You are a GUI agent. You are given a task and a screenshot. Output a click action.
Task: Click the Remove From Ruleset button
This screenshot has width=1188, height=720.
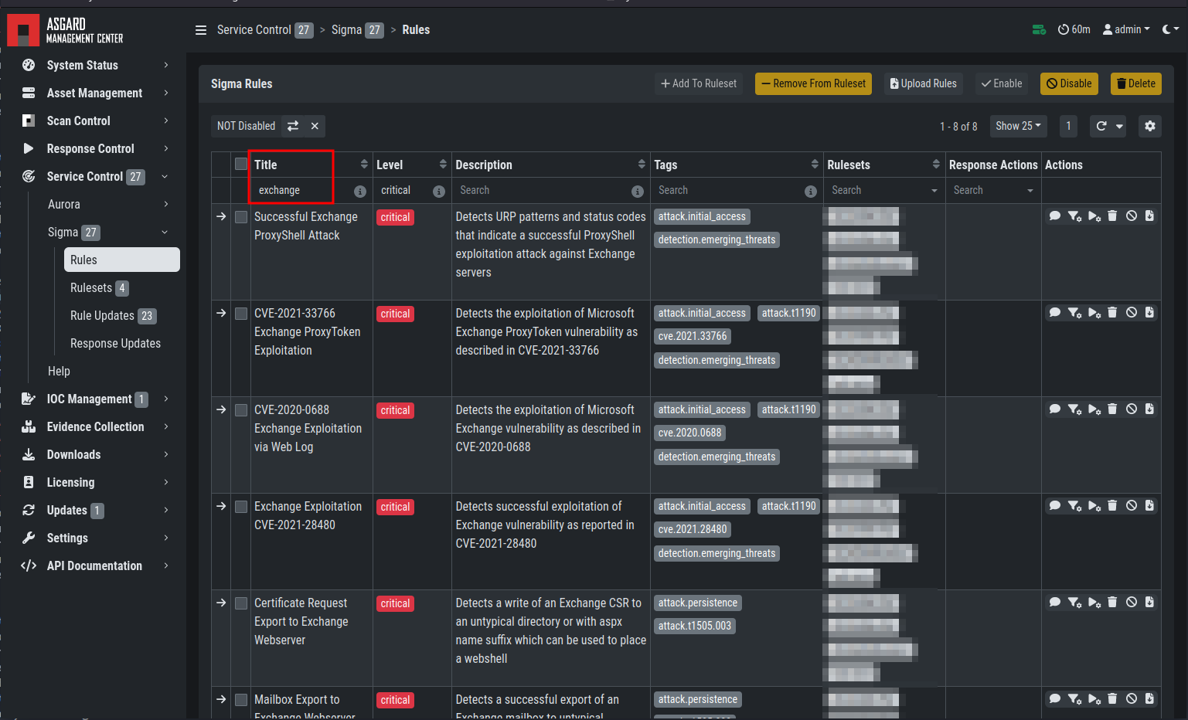(814, 83)
